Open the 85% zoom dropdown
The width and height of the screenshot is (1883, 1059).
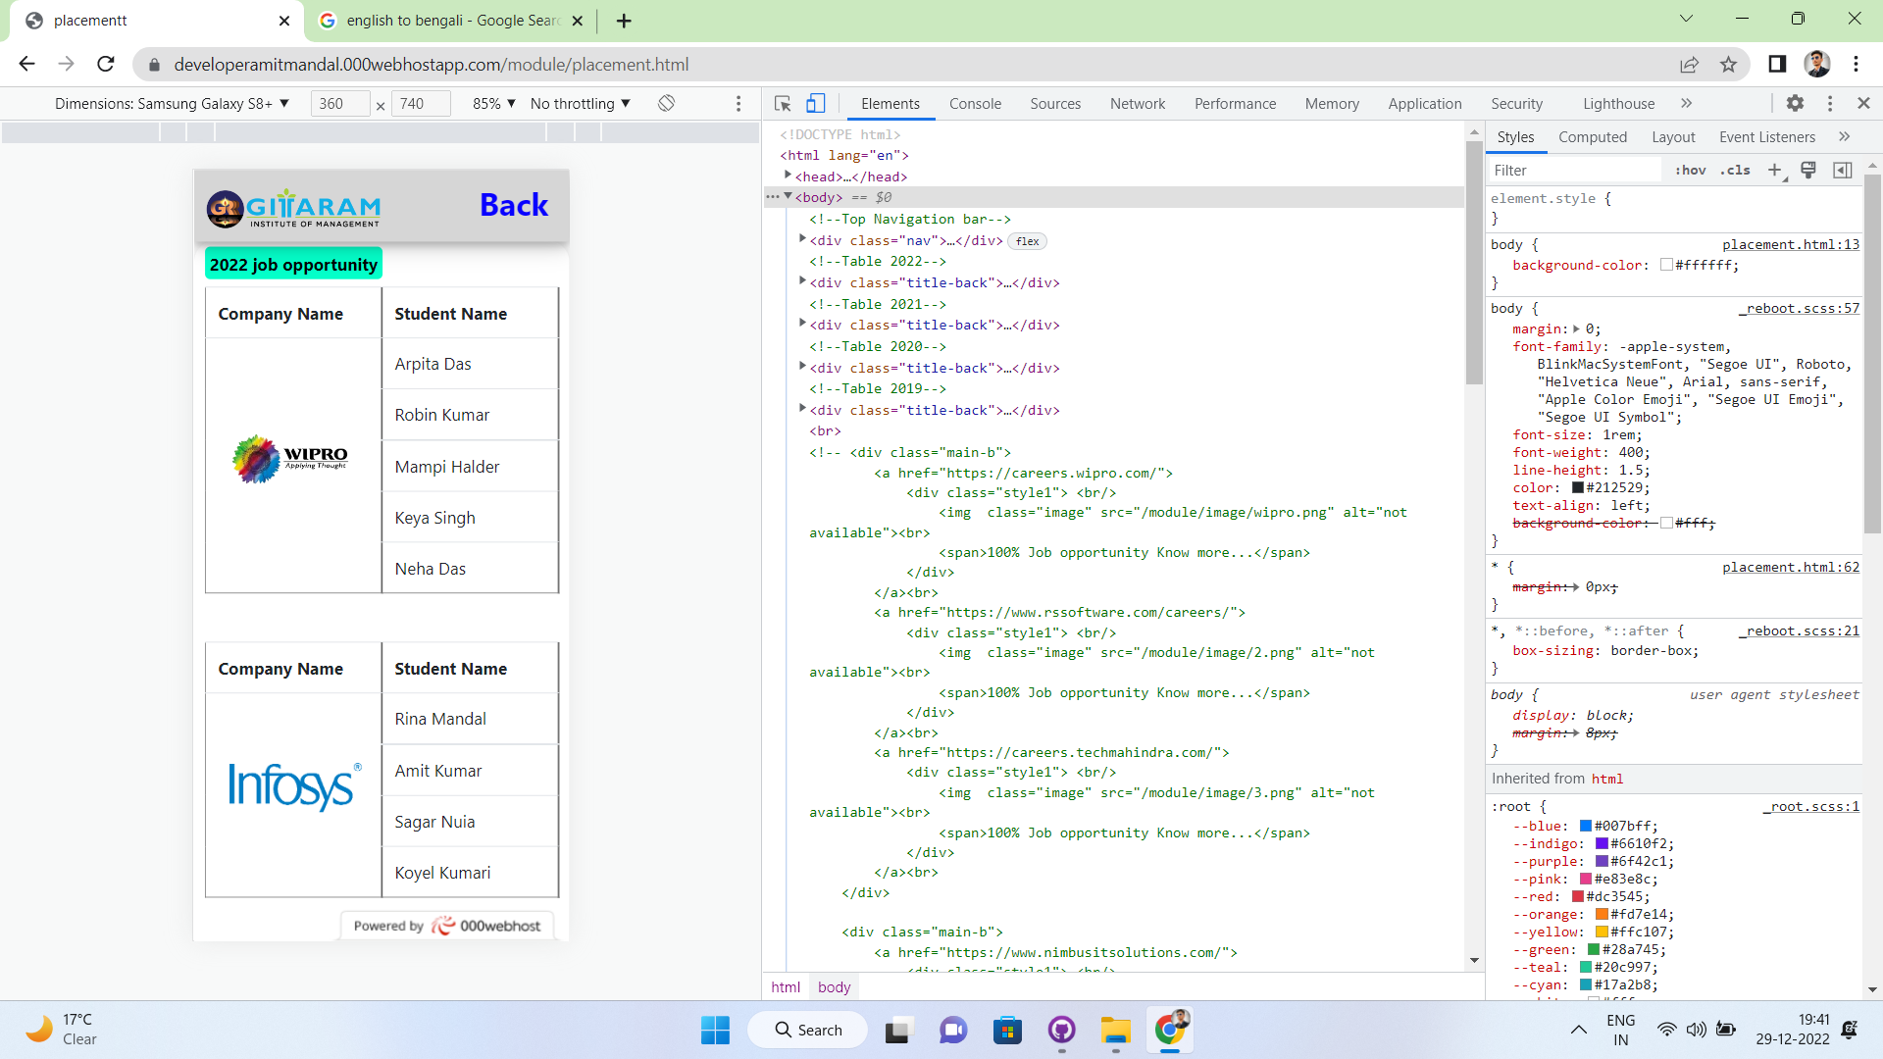(494, 104)
